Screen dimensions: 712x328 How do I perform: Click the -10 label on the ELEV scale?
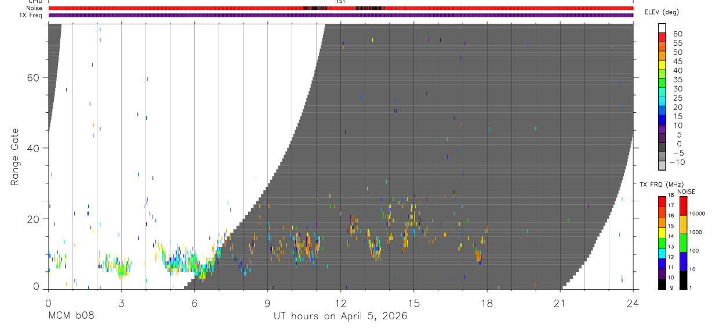[x=677, y=162]
